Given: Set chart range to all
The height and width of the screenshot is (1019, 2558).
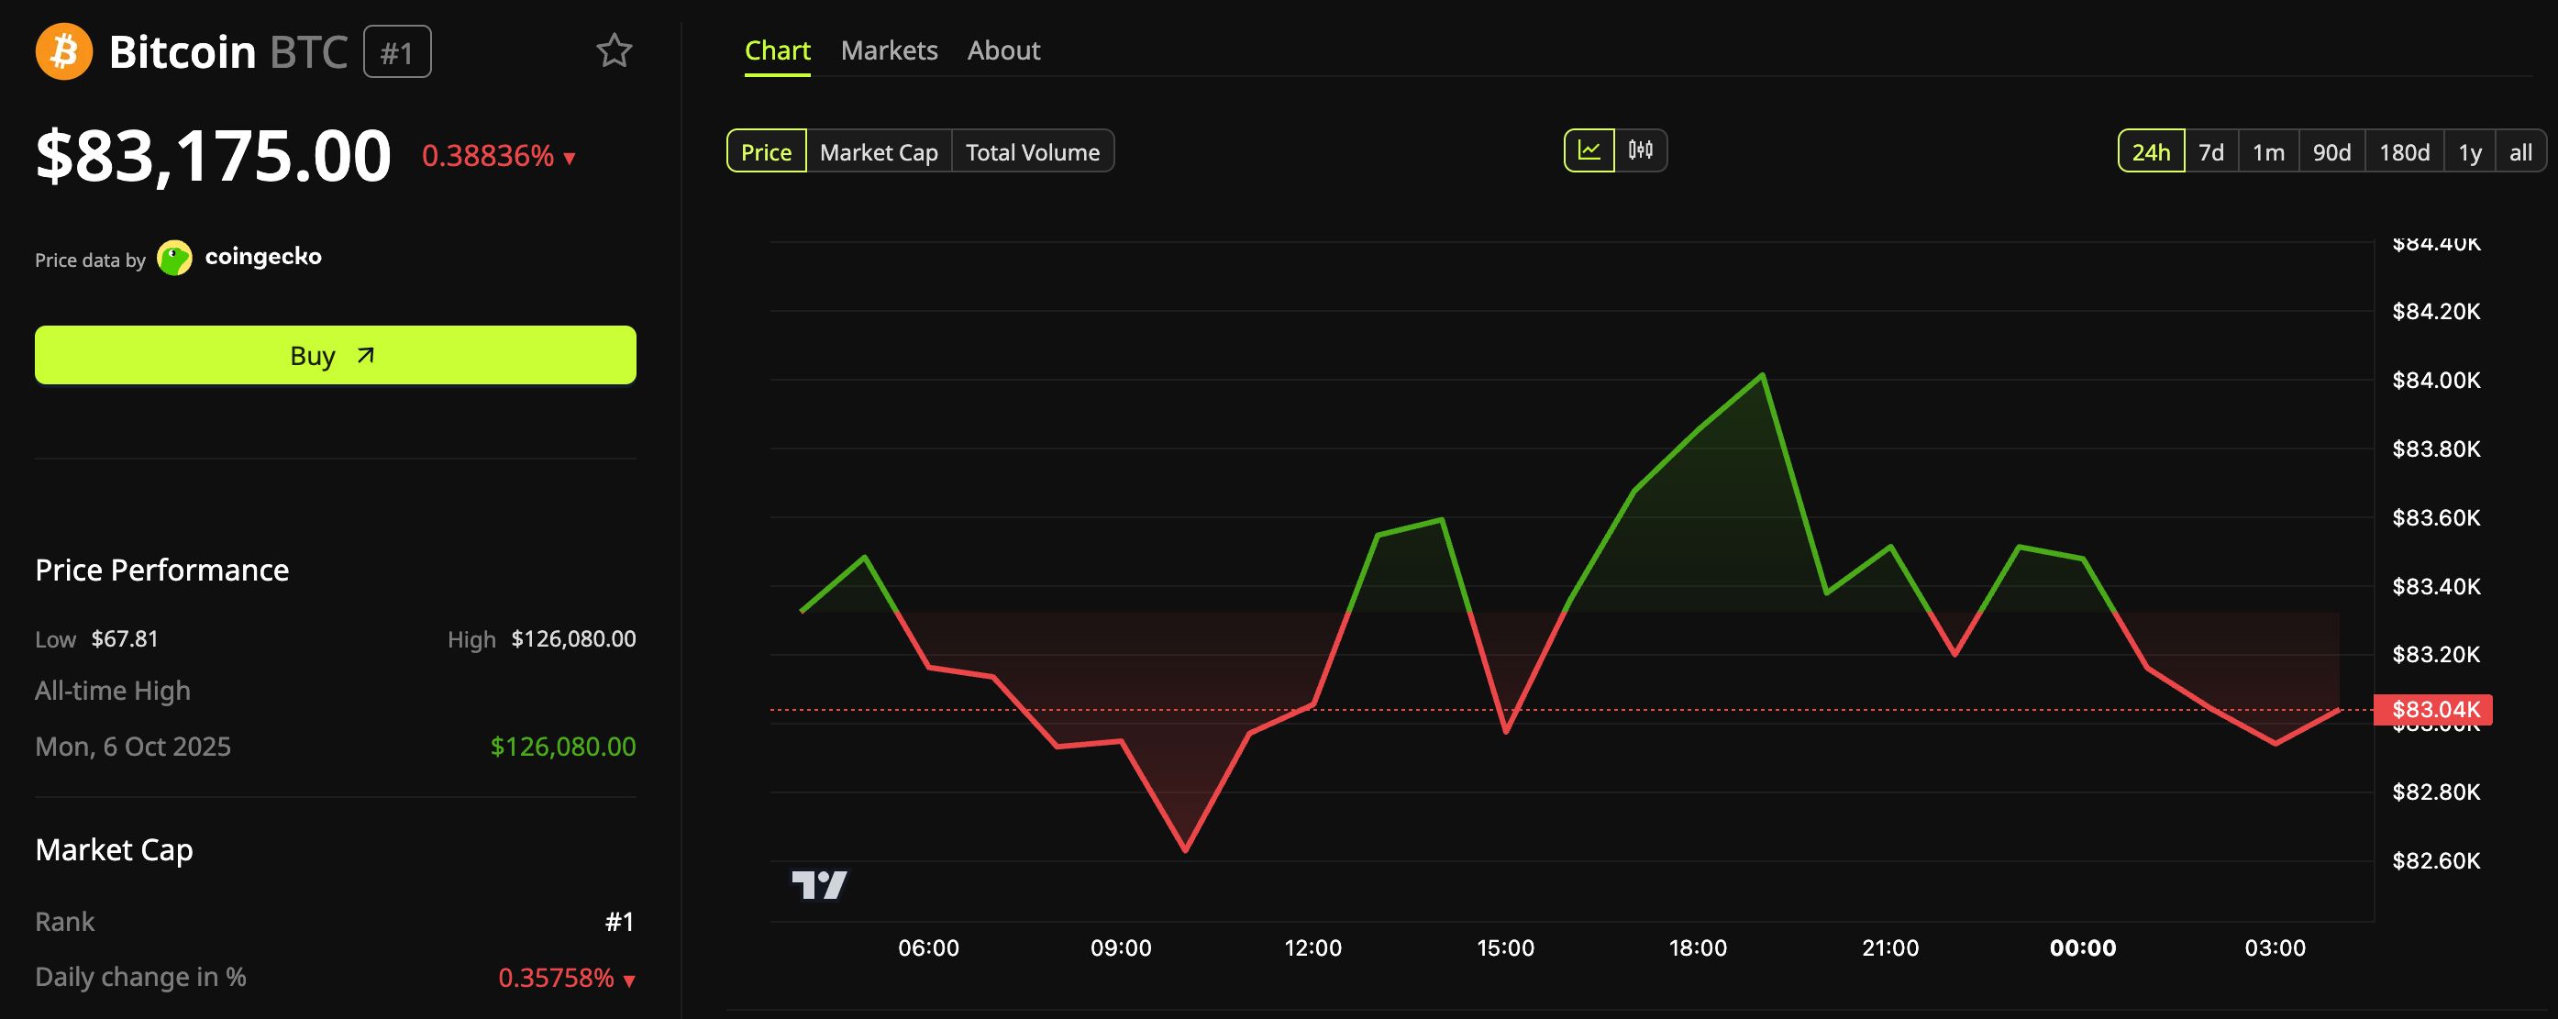Looking at the screenshot, I should pos(2520,152).
